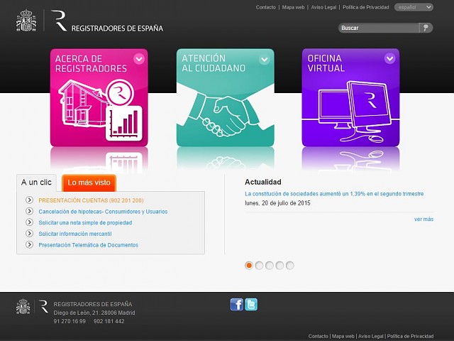Click the footer REGISTRADORES DE ESPAÑA text
This screenshot has height=341, width=454.
93,304
